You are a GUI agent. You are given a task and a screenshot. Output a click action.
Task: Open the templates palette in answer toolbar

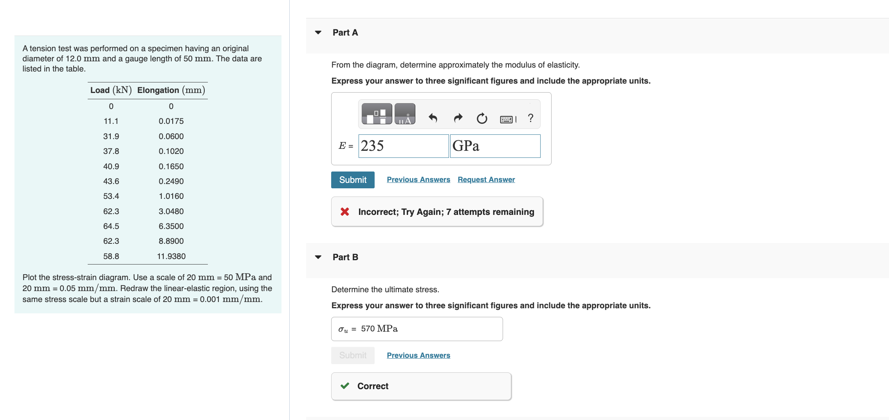377,114
